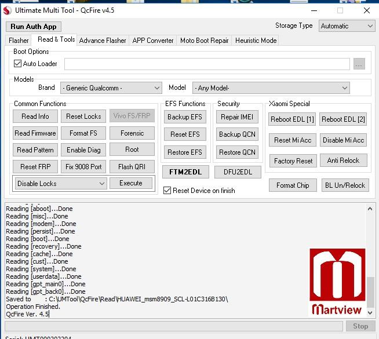Click the Disable Mi Acc button
Viewport: 379px width, 339px height.
click(343, 140)
